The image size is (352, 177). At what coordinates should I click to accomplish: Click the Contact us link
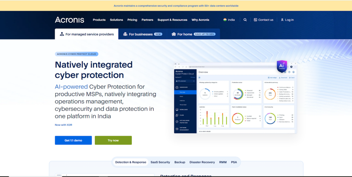click(264, 20)
